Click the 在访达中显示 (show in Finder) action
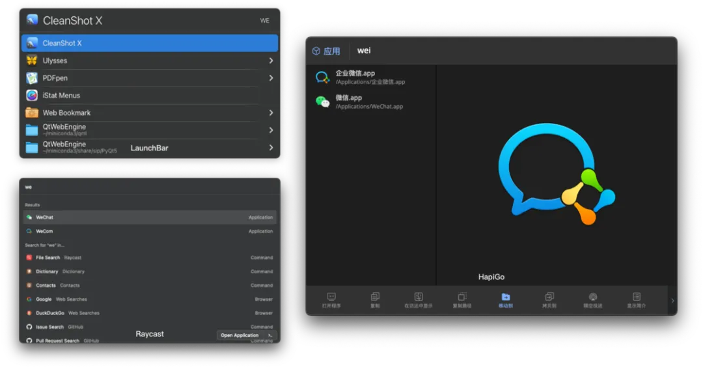The height and width of the screenshot is (369, 703). 419,300
